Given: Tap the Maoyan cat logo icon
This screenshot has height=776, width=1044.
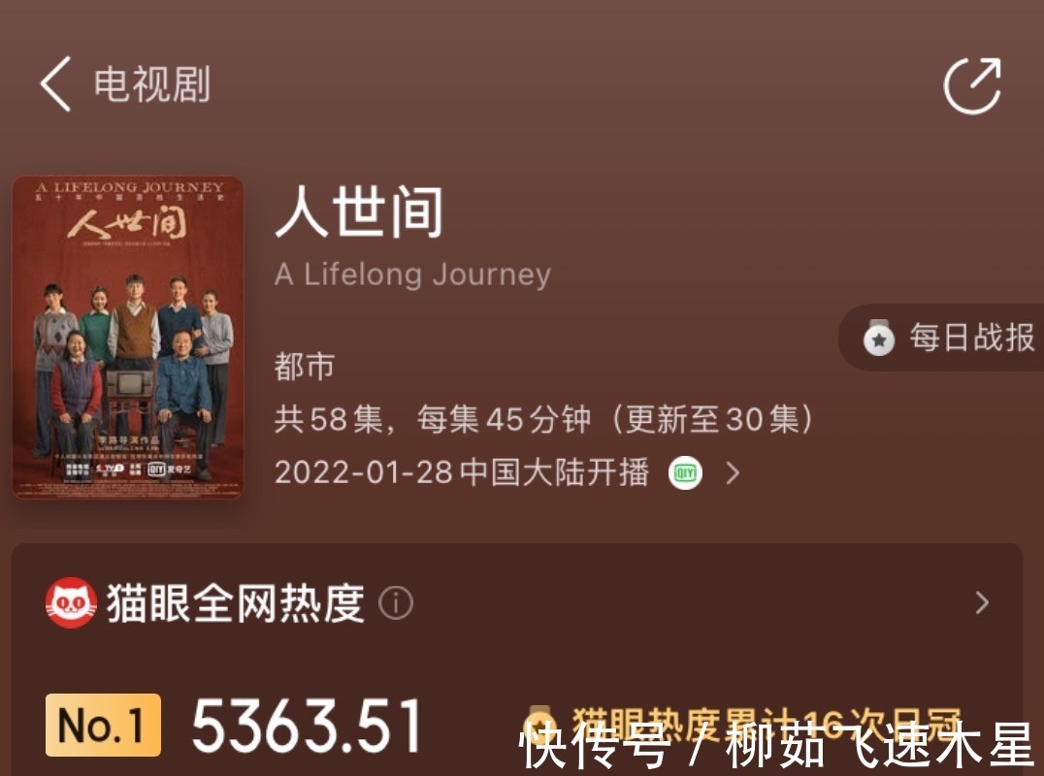Looking at the screenshot, I should (71, 603).
